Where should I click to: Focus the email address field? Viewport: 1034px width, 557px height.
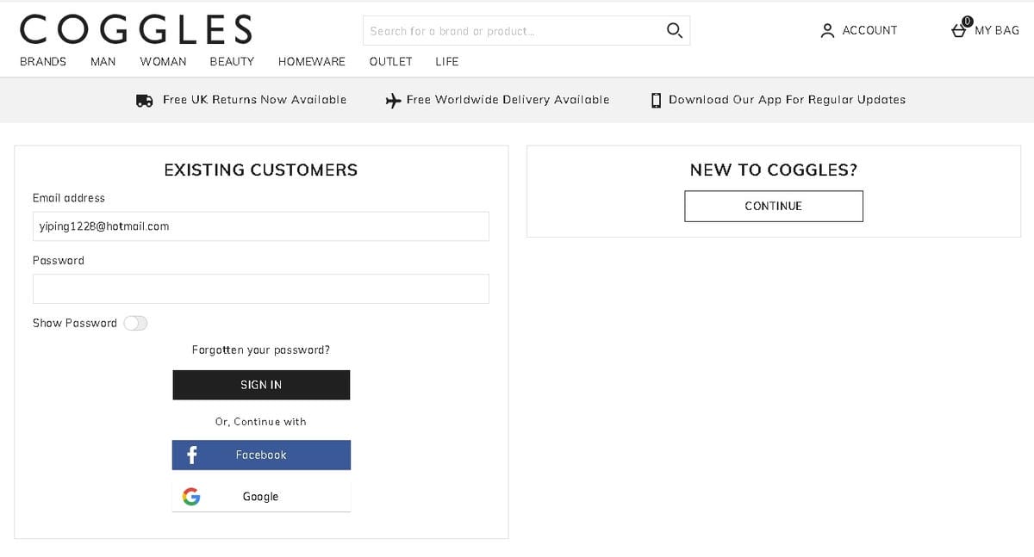[x=261, y=226]
